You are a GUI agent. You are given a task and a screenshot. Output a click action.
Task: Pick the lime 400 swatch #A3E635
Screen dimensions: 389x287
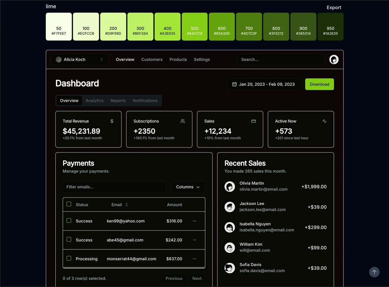(x=167, y=27)
